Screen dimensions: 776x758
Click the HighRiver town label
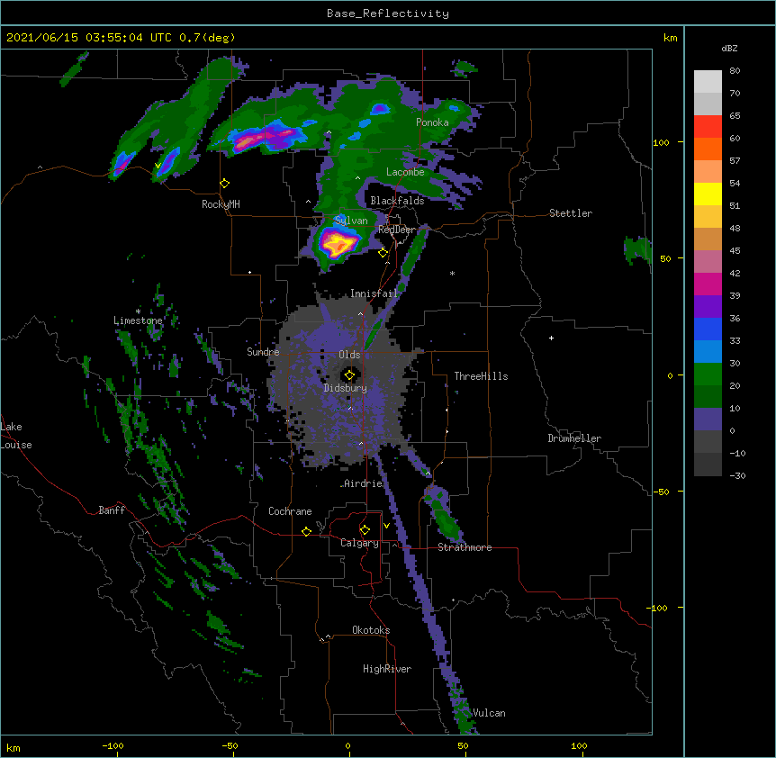pyautogui.click(x=387, y=669)
